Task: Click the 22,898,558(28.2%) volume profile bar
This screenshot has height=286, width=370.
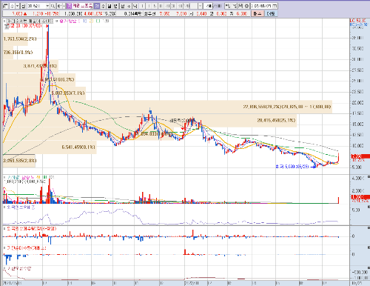Action: (167, 107)
